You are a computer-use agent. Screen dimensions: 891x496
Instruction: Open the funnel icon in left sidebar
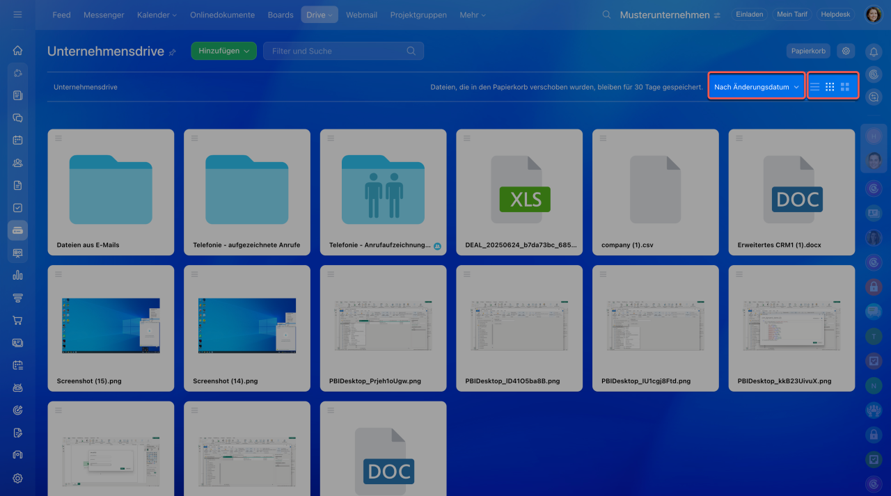[17, 298]
